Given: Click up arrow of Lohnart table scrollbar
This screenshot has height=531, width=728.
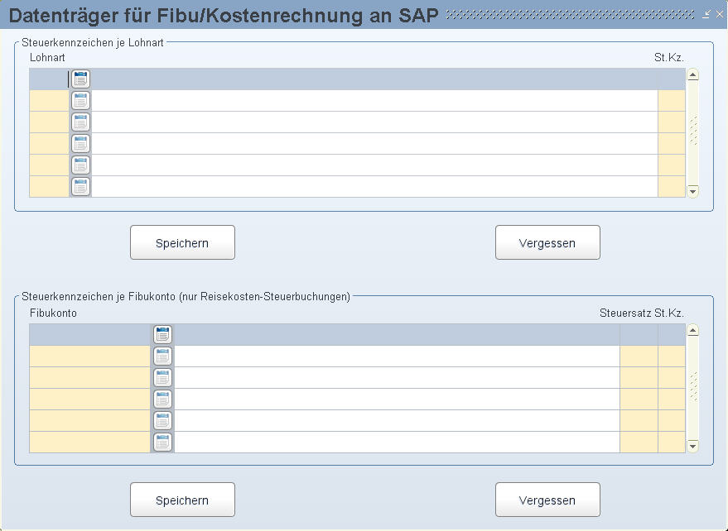Looking at the screenshot, I should coord(692,74).
